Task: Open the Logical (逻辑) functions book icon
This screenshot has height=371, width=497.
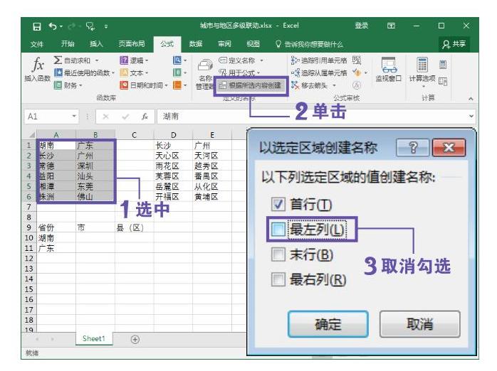Action: point(124,60)
